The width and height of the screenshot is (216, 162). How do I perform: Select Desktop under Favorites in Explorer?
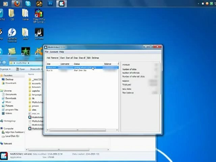pyautogui.click(x=9, y=79)
